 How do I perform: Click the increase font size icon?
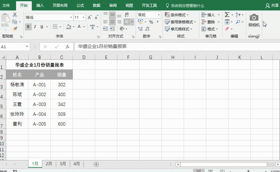click(90, 18)
